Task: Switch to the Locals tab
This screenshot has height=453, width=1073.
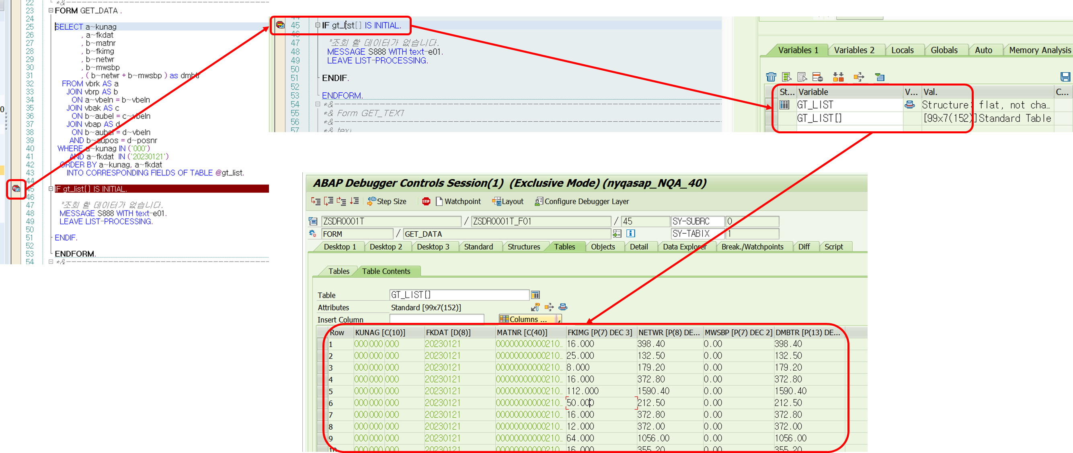Action: tap(902, 50)
